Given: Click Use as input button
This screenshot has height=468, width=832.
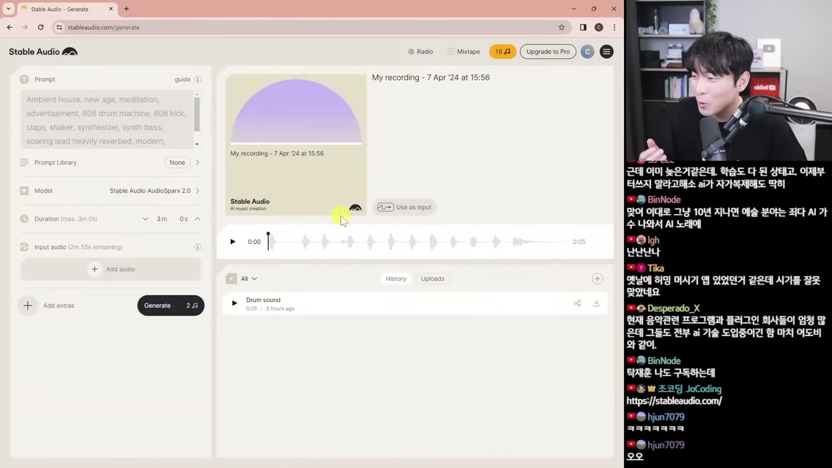Looking at the screenshot, I should point(405,207).
